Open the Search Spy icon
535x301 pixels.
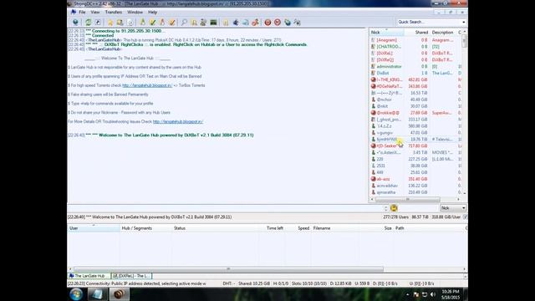(x=203, y=23)
